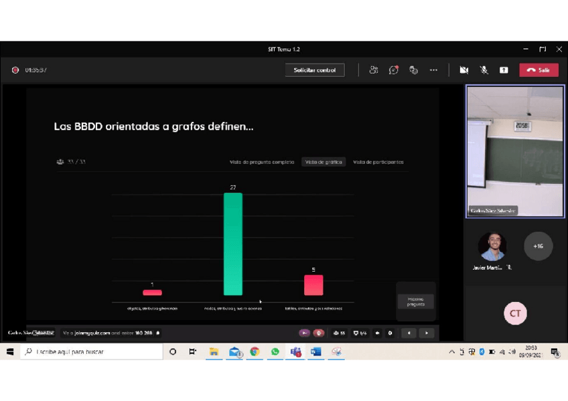This screenshot has width=568, height=401.
Task: Advance to next question with right arrow
Action: click(x=427, y=333)
